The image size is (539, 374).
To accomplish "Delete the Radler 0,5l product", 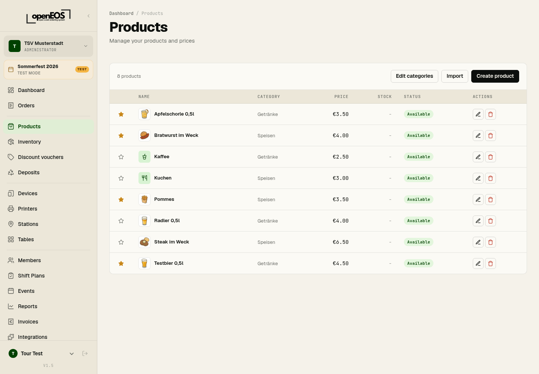I will [490, 221].
